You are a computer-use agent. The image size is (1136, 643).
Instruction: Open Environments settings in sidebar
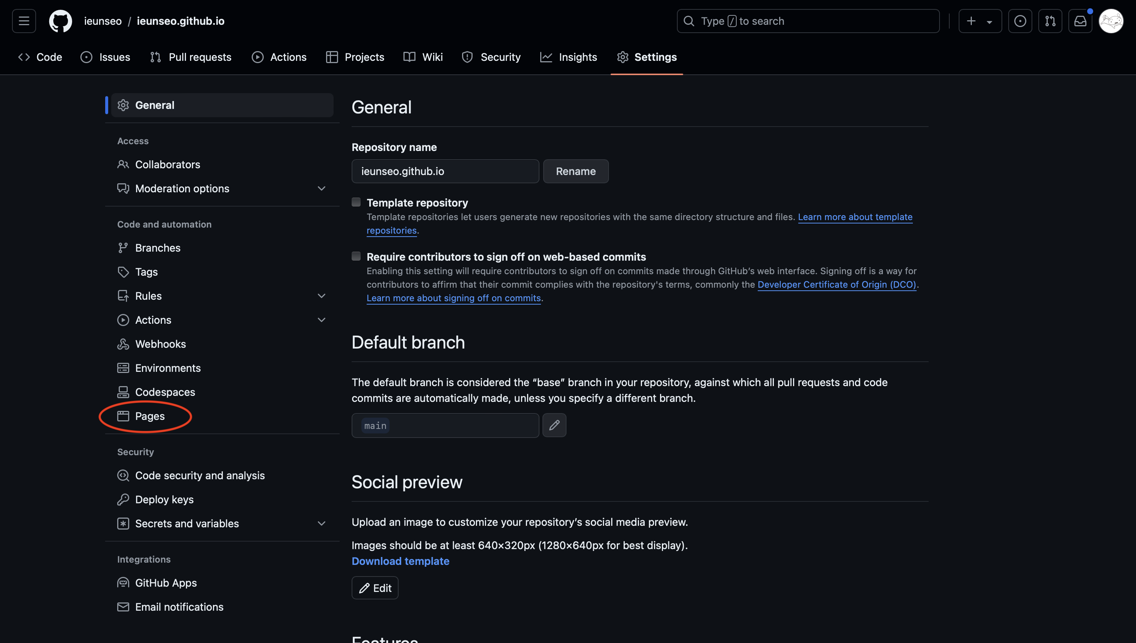[222, 368]
